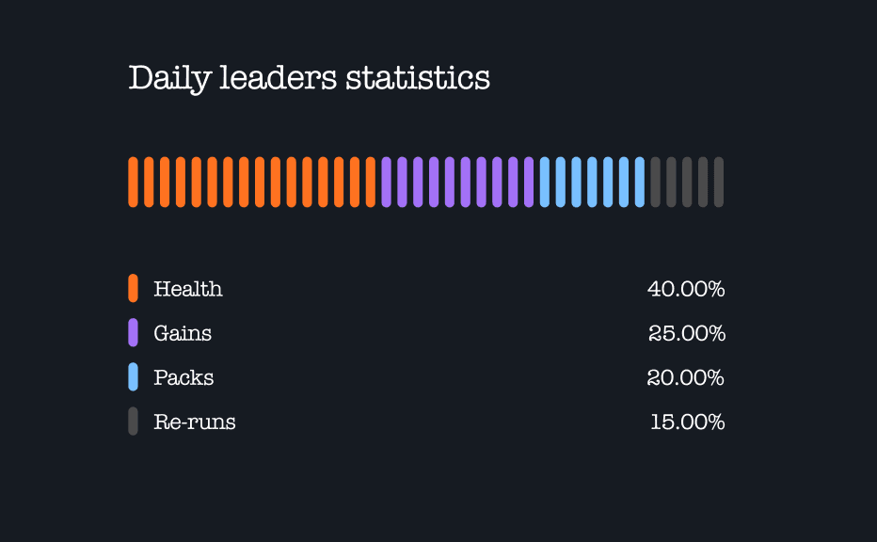The image size is (877, 542).
Task: Click the 40.00% Health value
Action: pyautogui.click(x=686, y=289)
